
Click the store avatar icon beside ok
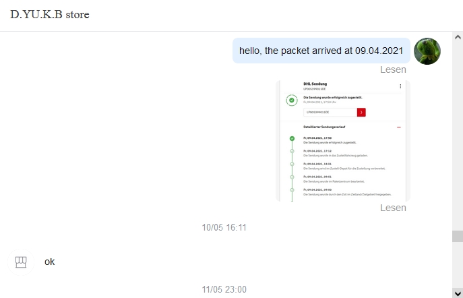tap(21, 262)
